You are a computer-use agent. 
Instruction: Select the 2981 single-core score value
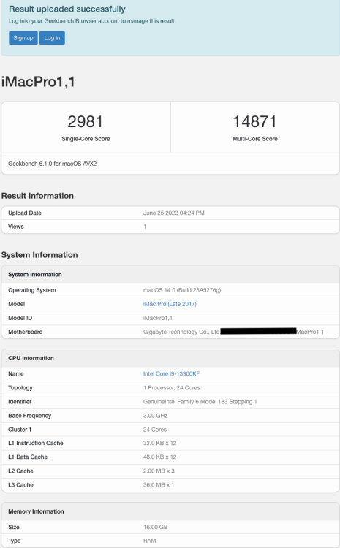(x=86, y=121)
